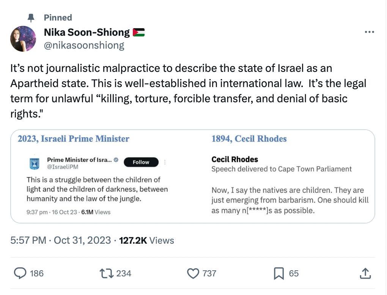
Task: Click the Nika Soon-Shiong display name
Action: click(87, 33)
